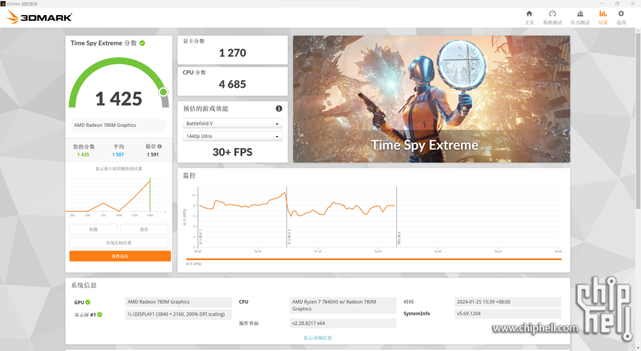Click the graphics test 2 marker line
Viewport: 641px width, 351px height.
[286, 217]
